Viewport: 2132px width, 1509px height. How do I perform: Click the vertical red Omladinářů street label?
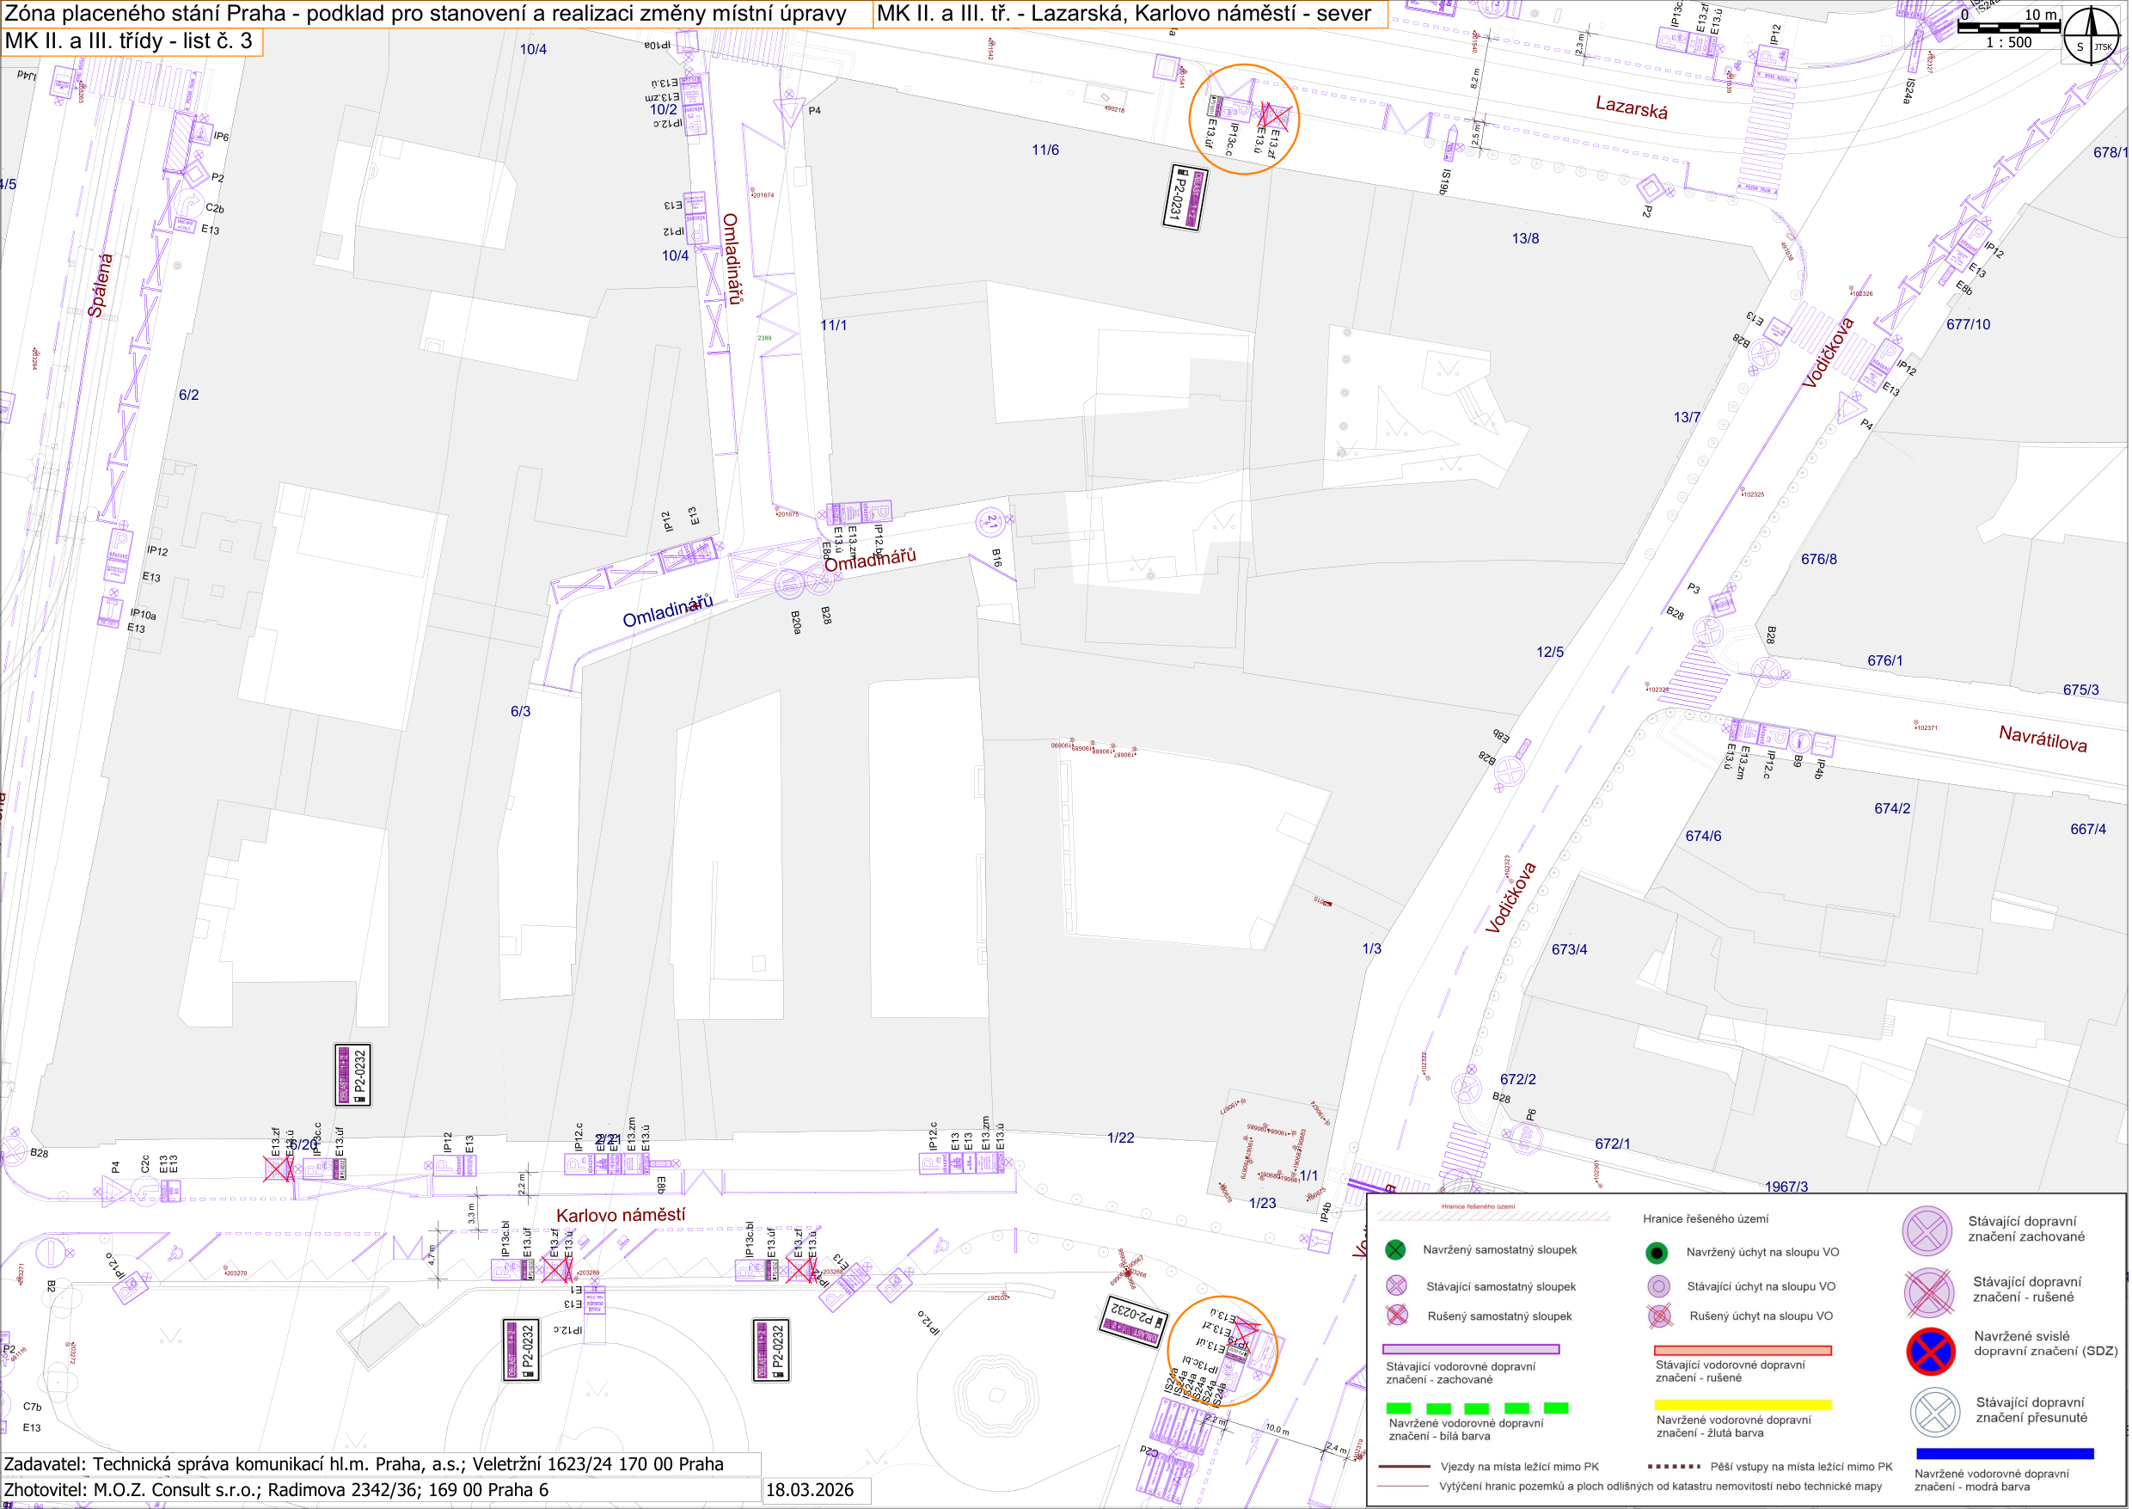(x=732, y=260)
